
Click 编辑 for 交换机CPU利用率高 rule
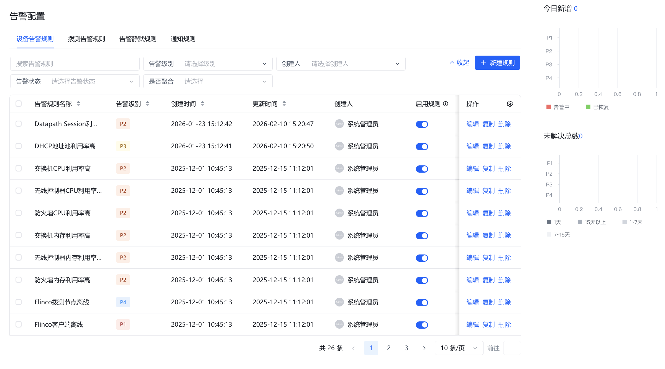[x=472, y=168]
